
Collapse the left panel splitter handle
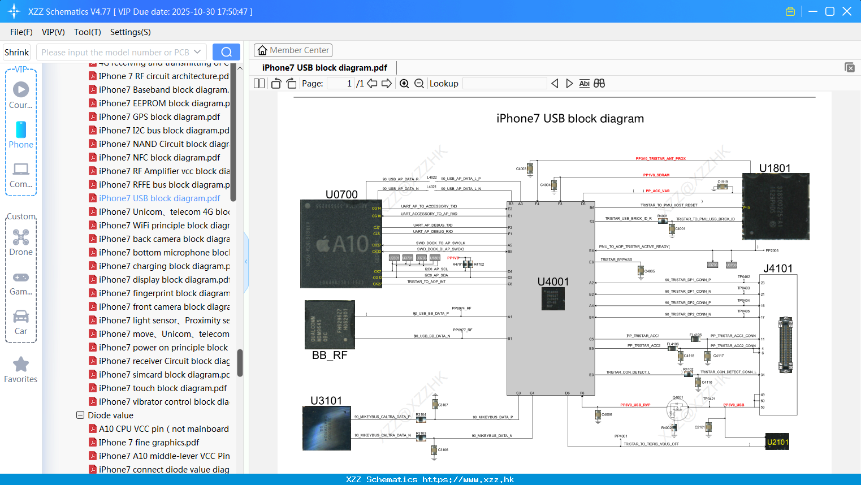point(246,262)
